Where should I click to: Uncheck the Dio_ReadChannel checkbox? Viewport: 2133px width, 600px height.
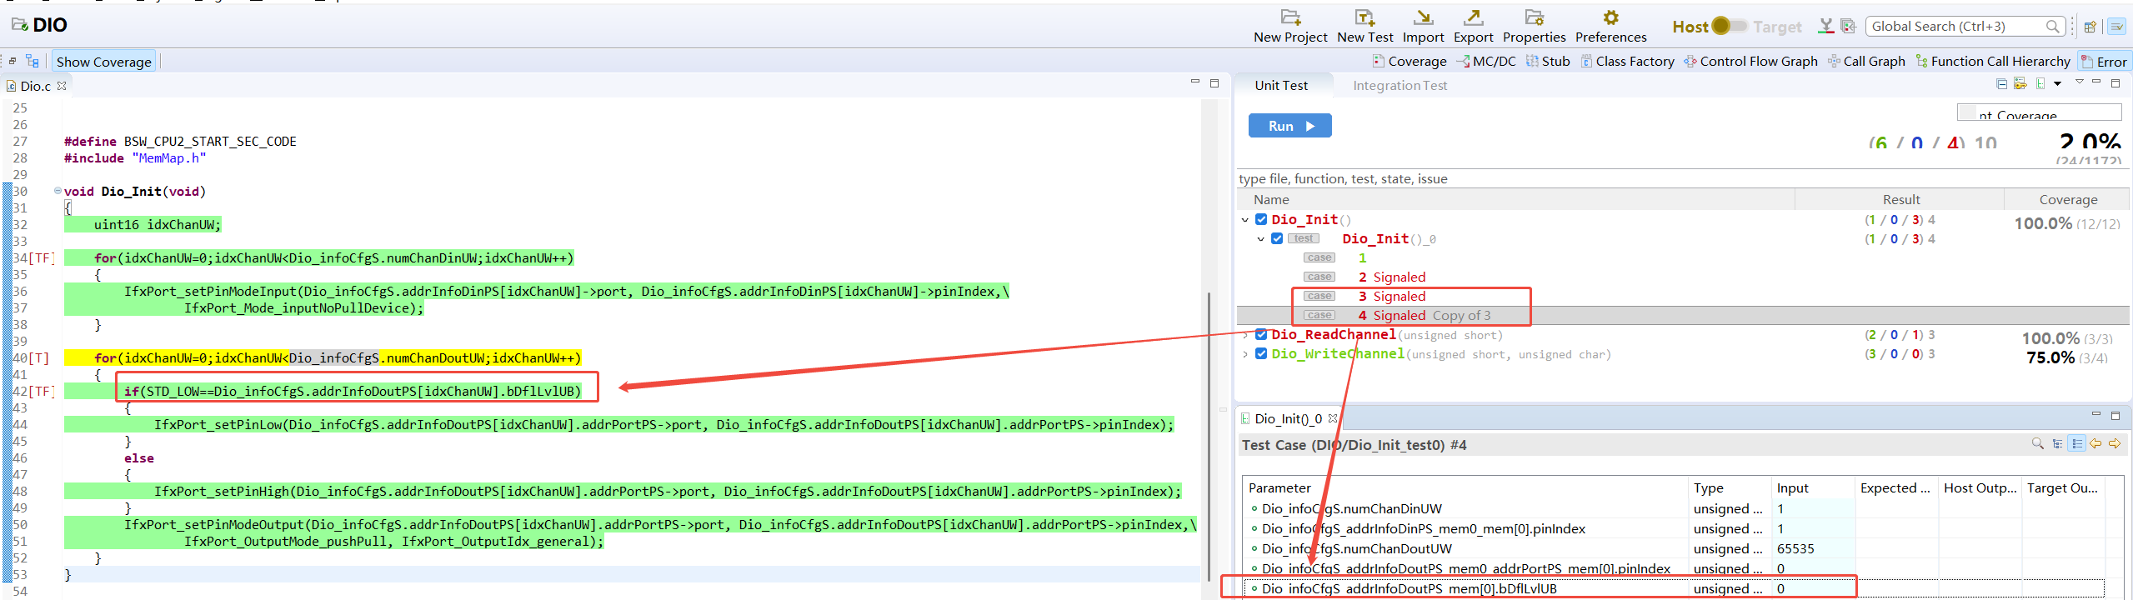pyautogui.click(x=1261, y=335)
